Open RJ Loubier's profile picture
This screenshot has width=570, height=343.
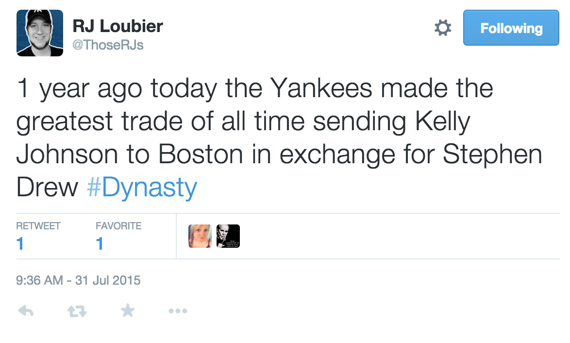coord(40,33)
